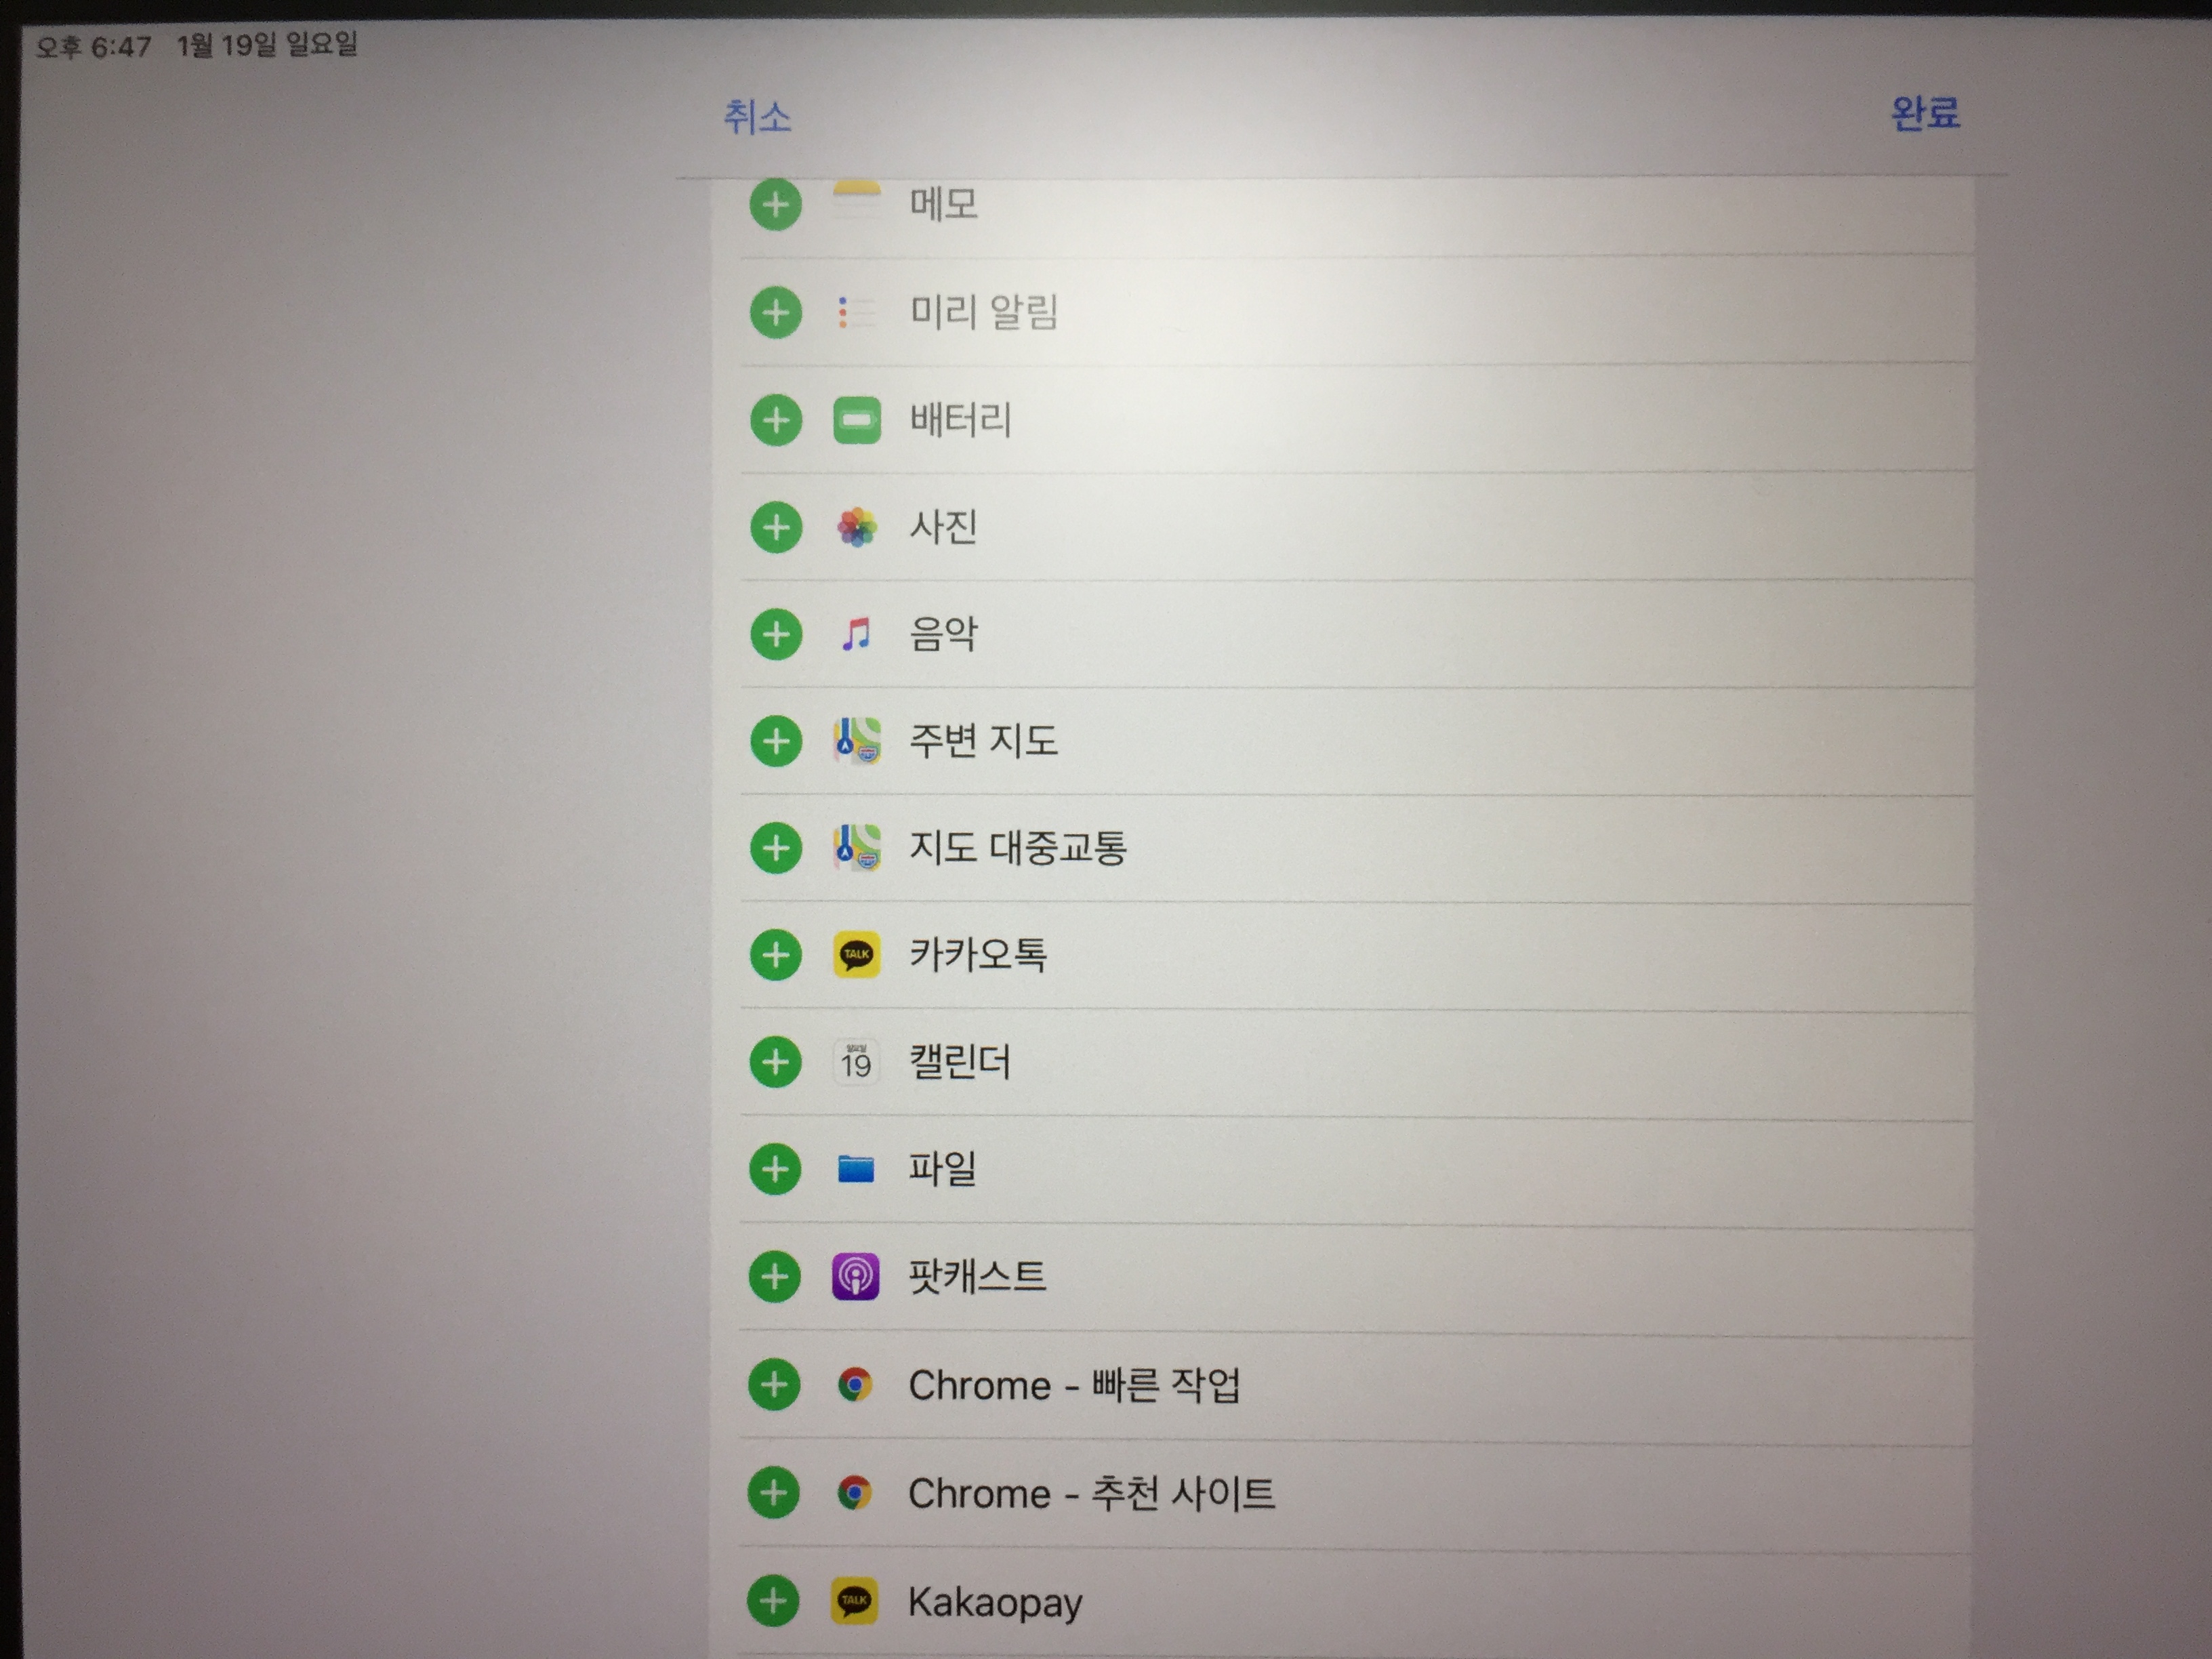Image resolution: width=2212 pixels, height=1659 pixels.
Task: Add 미리 알림 widget with plus button
Action: [776, 313]
